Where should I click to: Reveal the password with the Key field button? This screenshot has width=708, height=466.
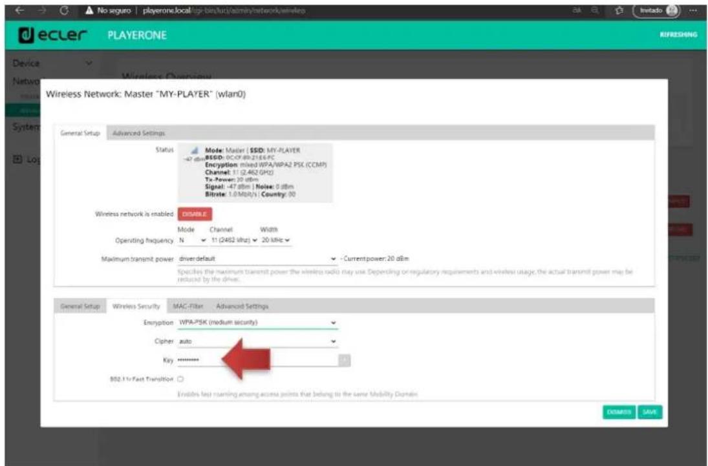pyautogui.click(x=345, y=361)
